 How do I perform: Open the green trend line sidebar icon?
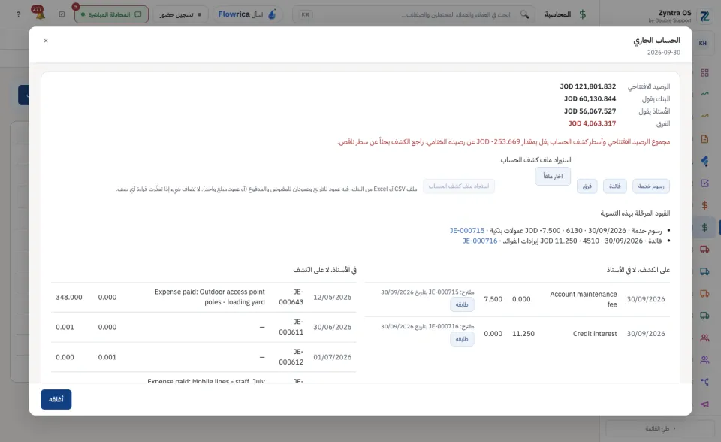pos(704,95)
